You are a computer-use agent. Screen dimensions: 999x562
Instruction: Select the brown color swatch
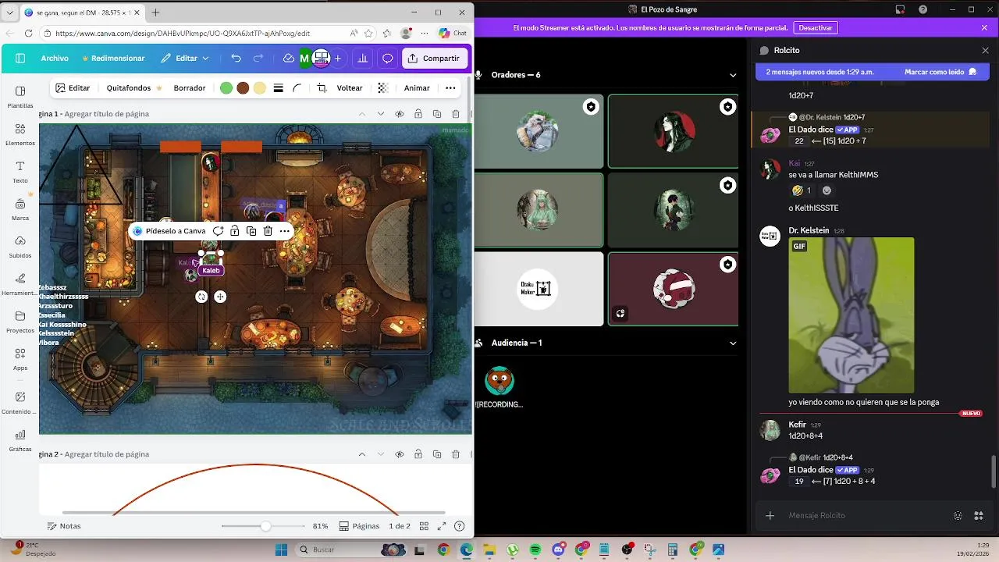tap(243, 88)
